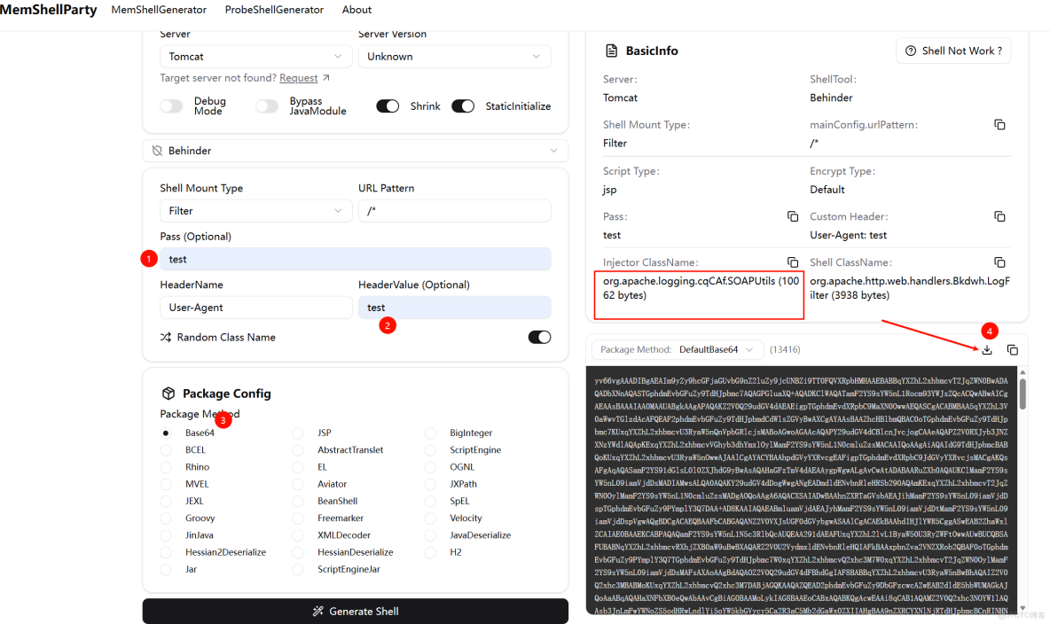Turn off Random Class Name
Viewport: 1050px width, 624px height.
coord(539,337)
